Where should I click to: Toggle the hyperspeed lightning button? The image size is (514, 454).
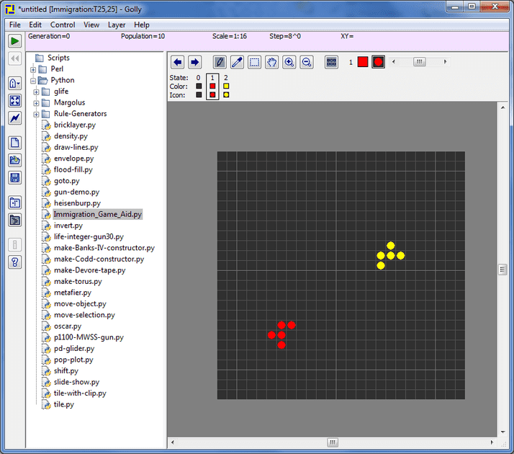pos(14,117)
